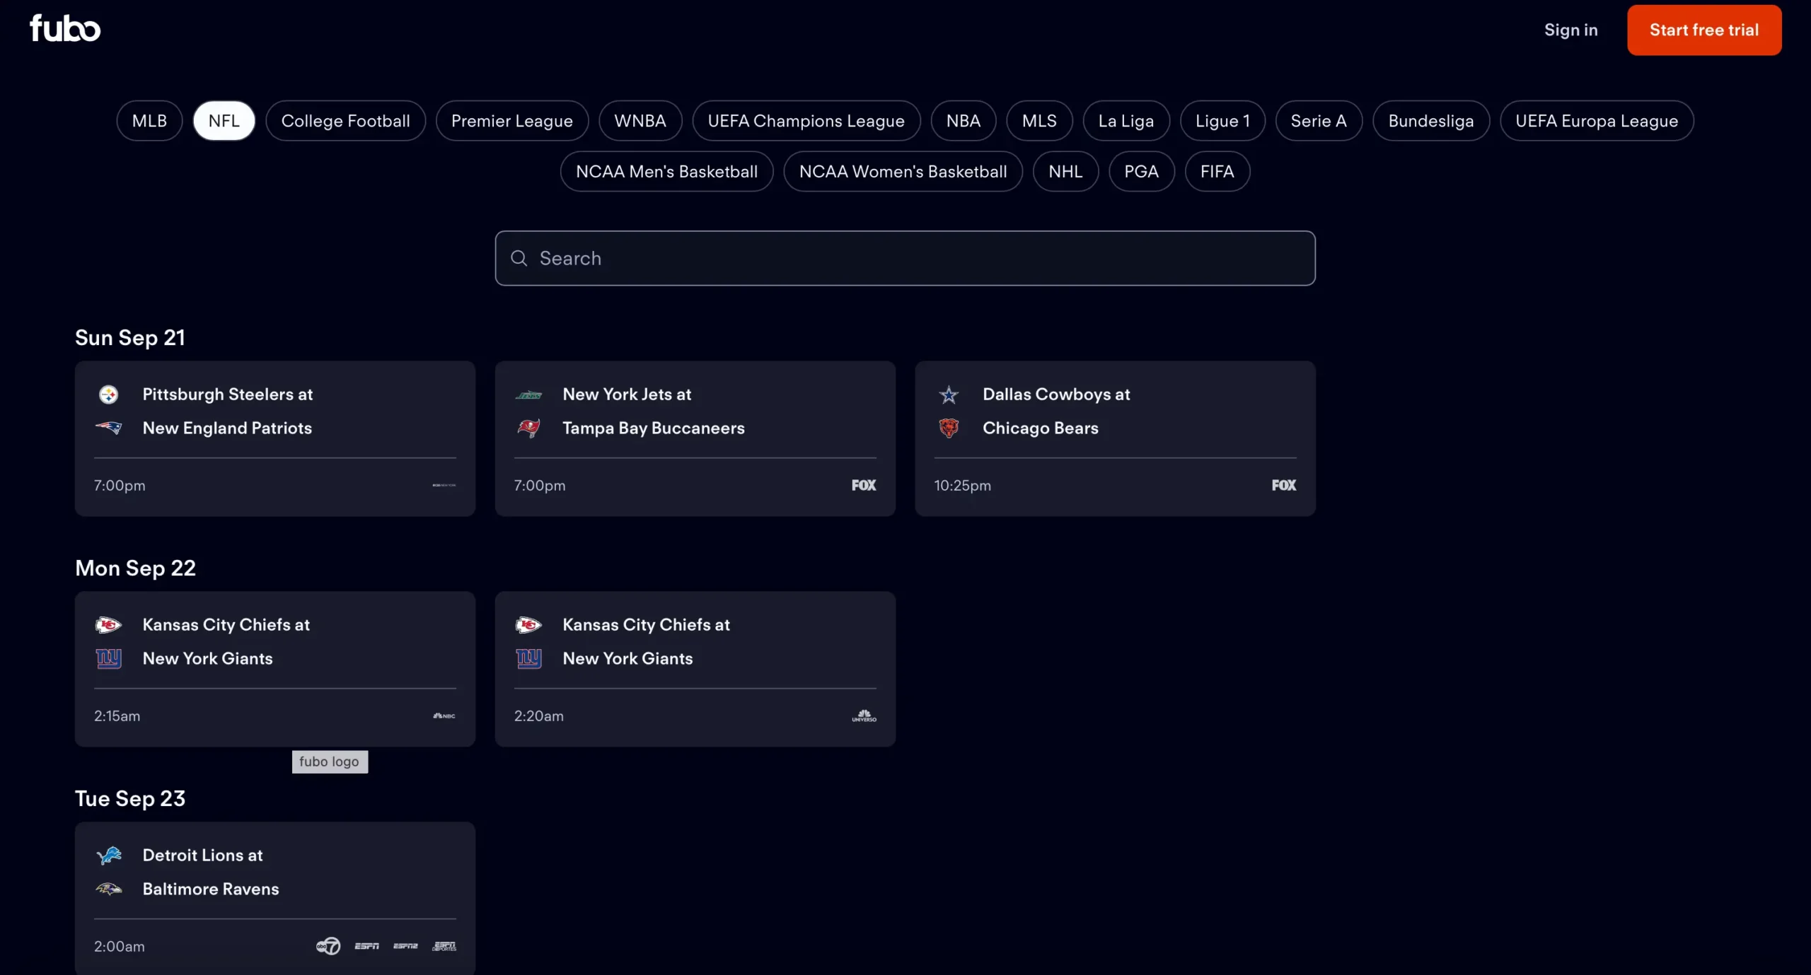Open New York Jets at Buccaneers card

point(695,438)
